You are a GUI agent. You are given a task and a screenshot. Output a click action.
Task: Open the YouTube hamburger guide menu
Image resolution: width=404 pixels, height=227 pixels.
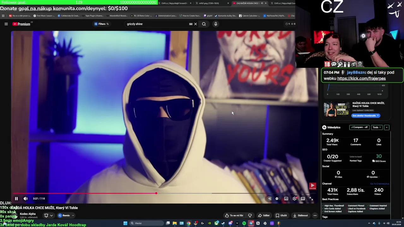coord(6,24)
